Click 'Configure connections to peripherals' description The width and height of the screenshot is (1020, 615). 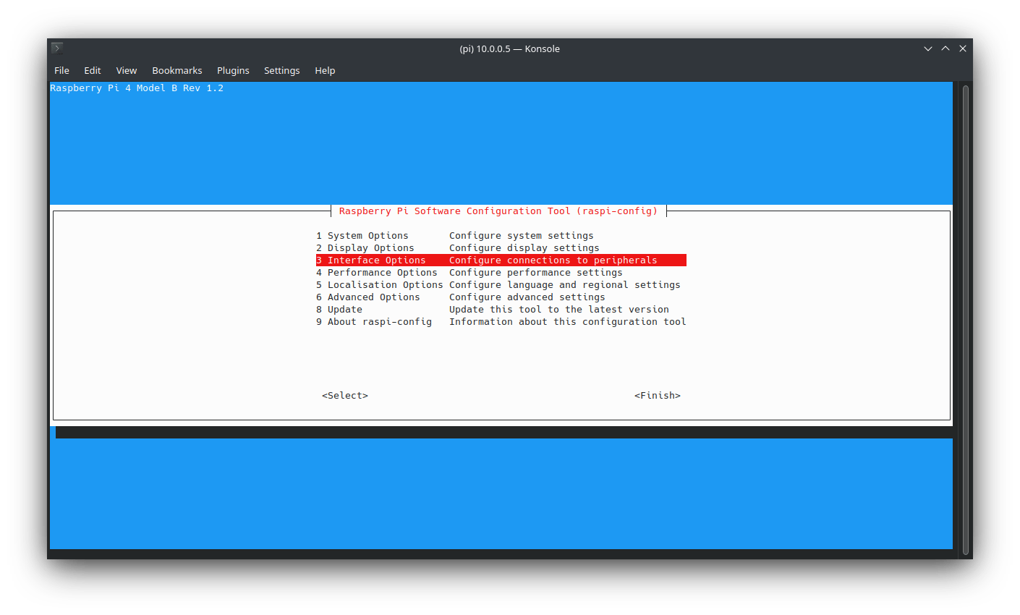(x=553, y=260)
